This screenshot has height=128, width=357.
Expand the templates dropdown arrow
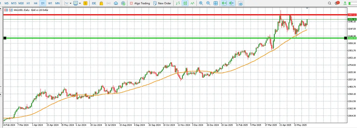click(x=80, y=3)
